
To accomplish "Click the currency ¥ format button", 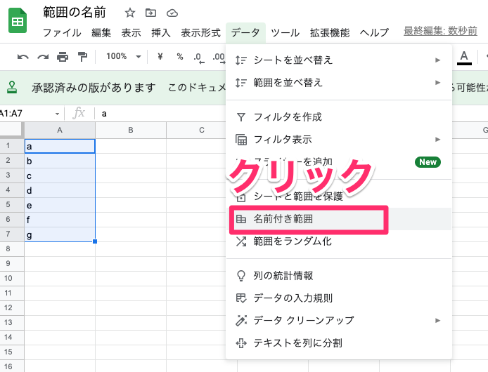I will (x=160, y=57).
